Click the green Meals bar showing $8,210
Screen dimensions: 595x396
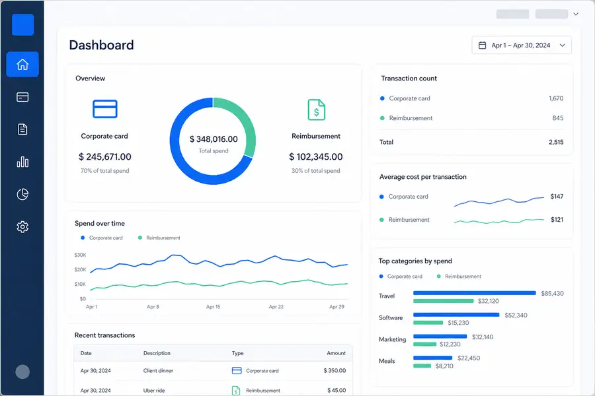click(422, 366)
